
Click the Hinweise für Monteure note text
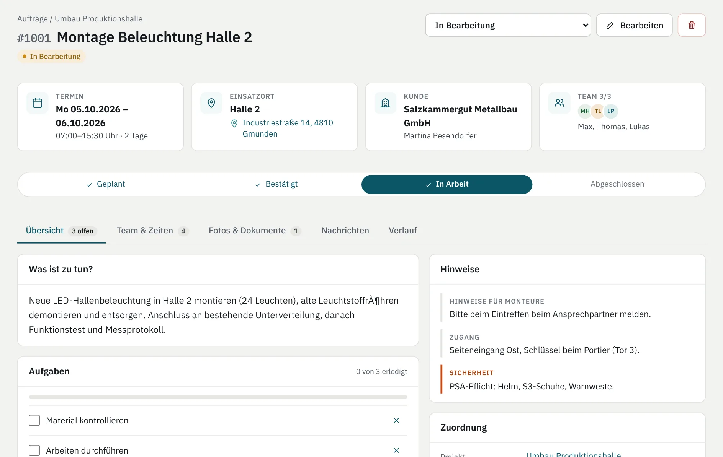(550, 314)
